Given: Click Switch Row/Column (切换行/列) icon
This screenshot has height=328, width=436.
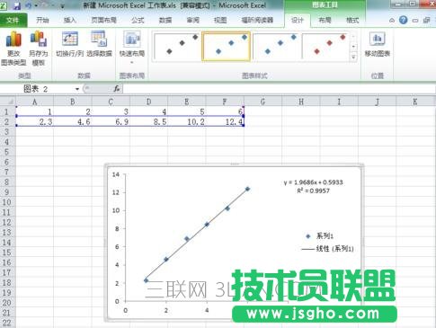Looking at the screenshot, I should [x=69, y=39].
